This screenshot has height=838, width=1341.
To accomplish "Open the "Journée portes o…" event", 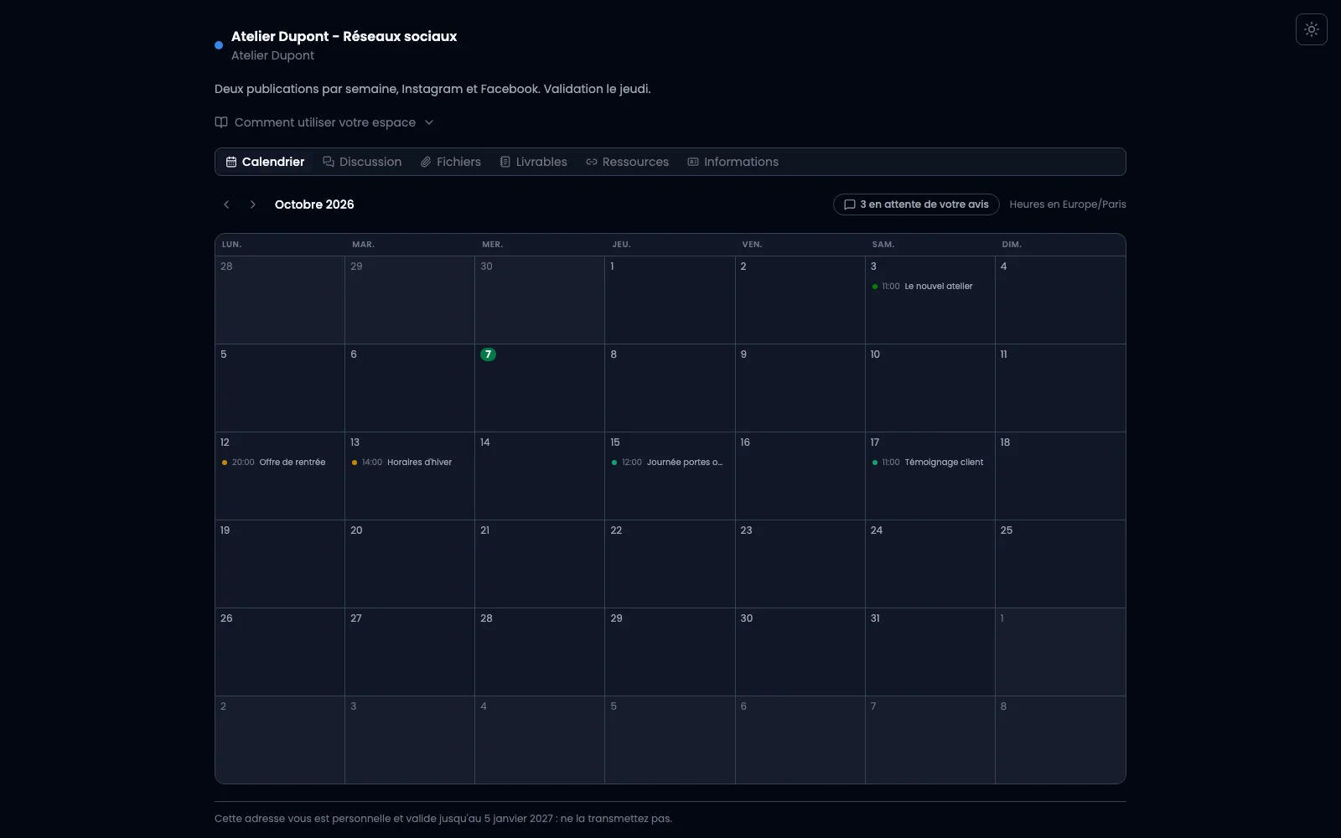I will point(670,463).
